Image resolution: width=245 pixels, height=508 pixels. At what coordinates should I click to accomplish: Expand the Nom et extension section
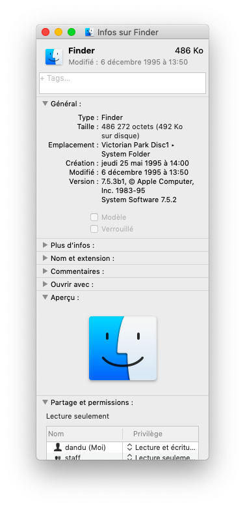(x=45, y=258)
